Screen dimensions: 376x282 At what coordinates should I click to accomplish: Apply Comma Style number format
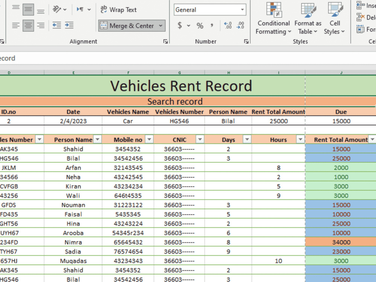212,26
